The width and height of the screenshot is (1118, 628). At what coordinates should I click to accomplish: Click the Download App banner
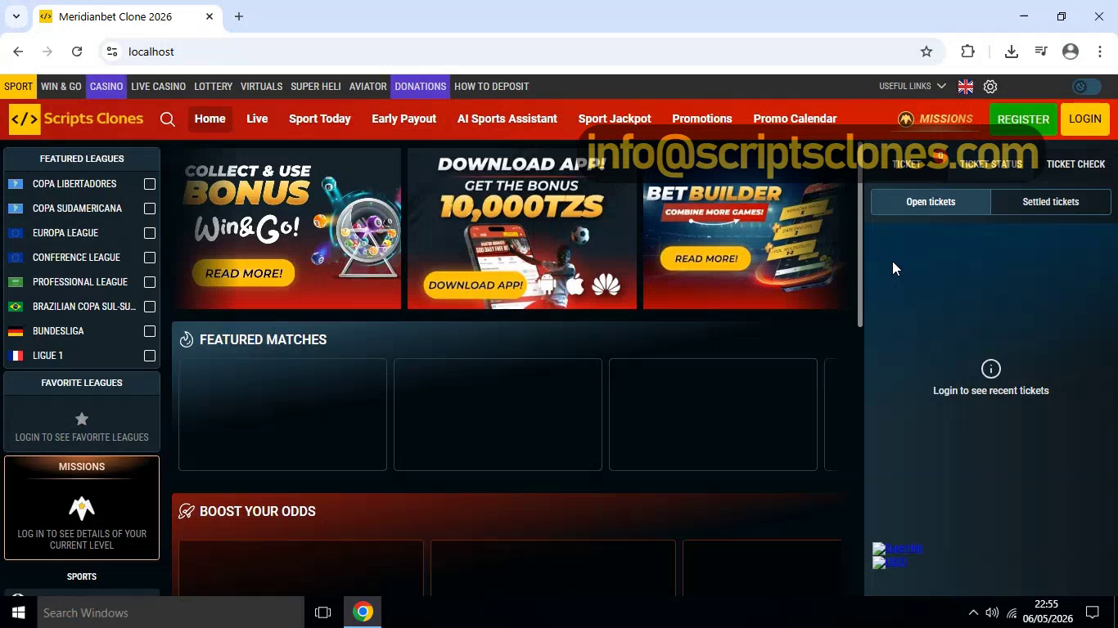tap(522, 229)
